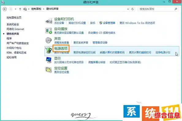The image size is (182, 121).
Task: Open the 程序 category
Action: [9, 38]
